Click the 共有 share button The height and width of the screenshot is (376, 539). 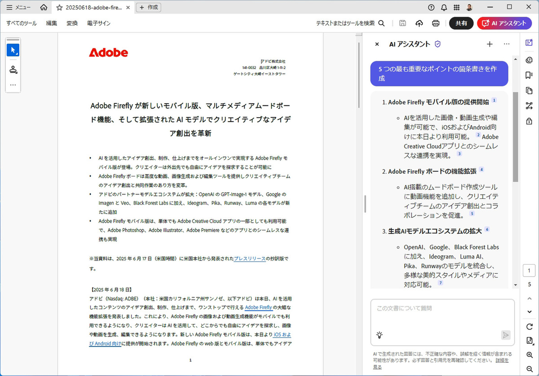(461, 23)
